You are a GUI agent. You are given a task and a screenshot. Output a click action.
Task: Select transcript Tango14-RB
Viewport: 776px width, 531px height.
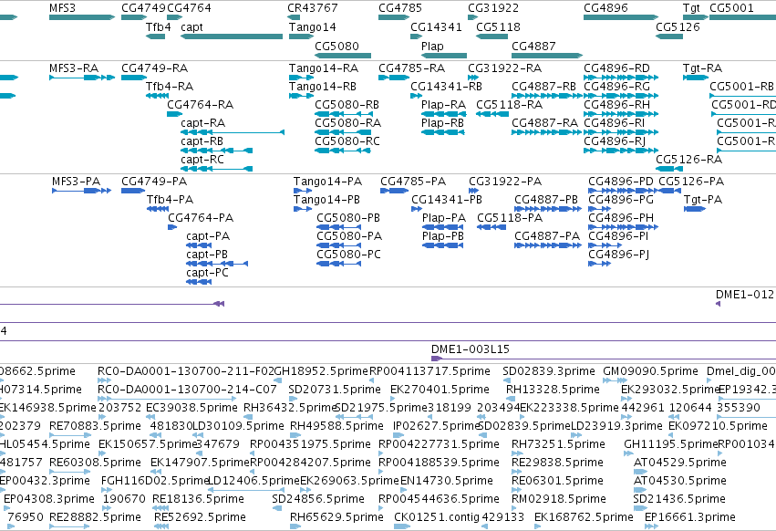[x=302, y=96]
